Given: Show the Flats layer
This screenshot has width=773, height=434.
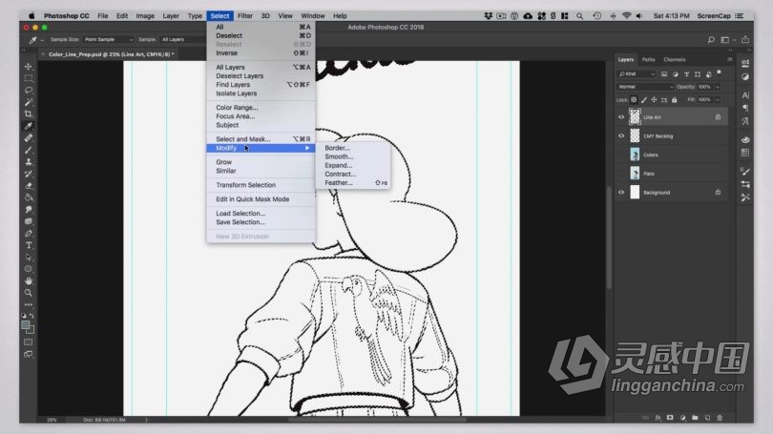Looking at the screenshot, I should tap(621, 174).
